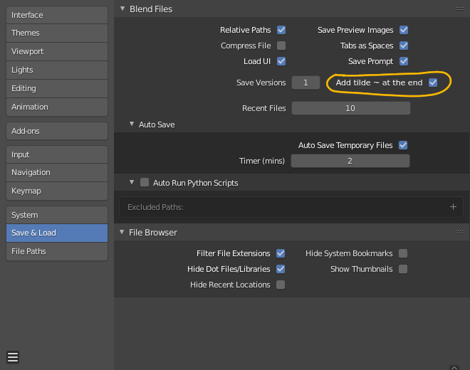Toggle Relative Paths checkbox
This screenshot has height=370, width=470.
281,30
